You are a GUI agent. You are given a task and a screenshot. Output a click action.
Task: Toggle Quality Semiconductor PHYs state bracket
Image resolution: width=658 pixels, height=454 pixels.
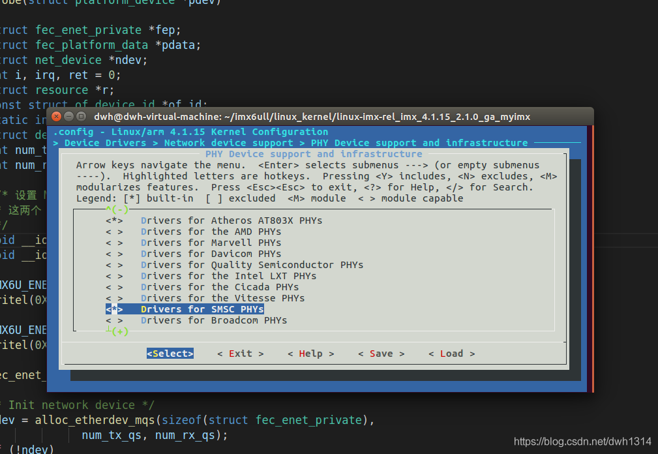click(x=114, y=265)
